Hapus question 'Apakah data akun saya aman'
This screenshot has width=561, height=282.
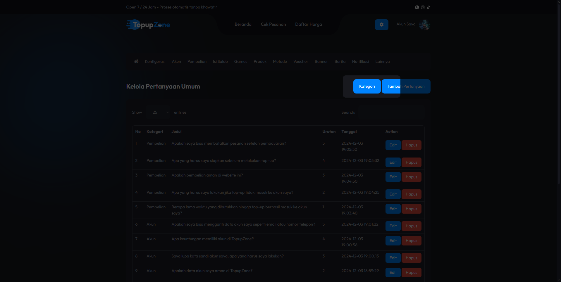tap(411, 273)
